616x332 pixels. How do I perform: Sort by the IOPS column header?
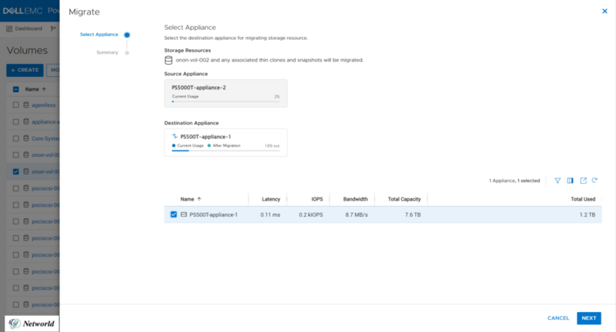(x=317, y=199)
